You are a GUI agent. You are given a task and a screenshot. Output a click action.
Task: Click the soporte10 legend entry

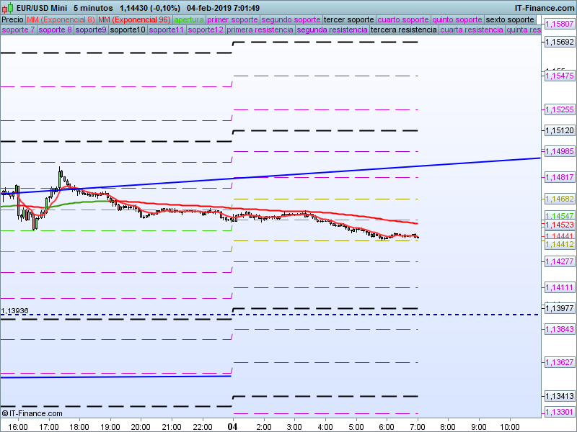click(x=128, y=30)
